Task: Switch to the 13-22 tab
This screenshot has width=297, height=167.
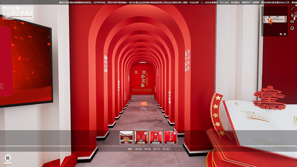Action: click(x=166, y=149)
